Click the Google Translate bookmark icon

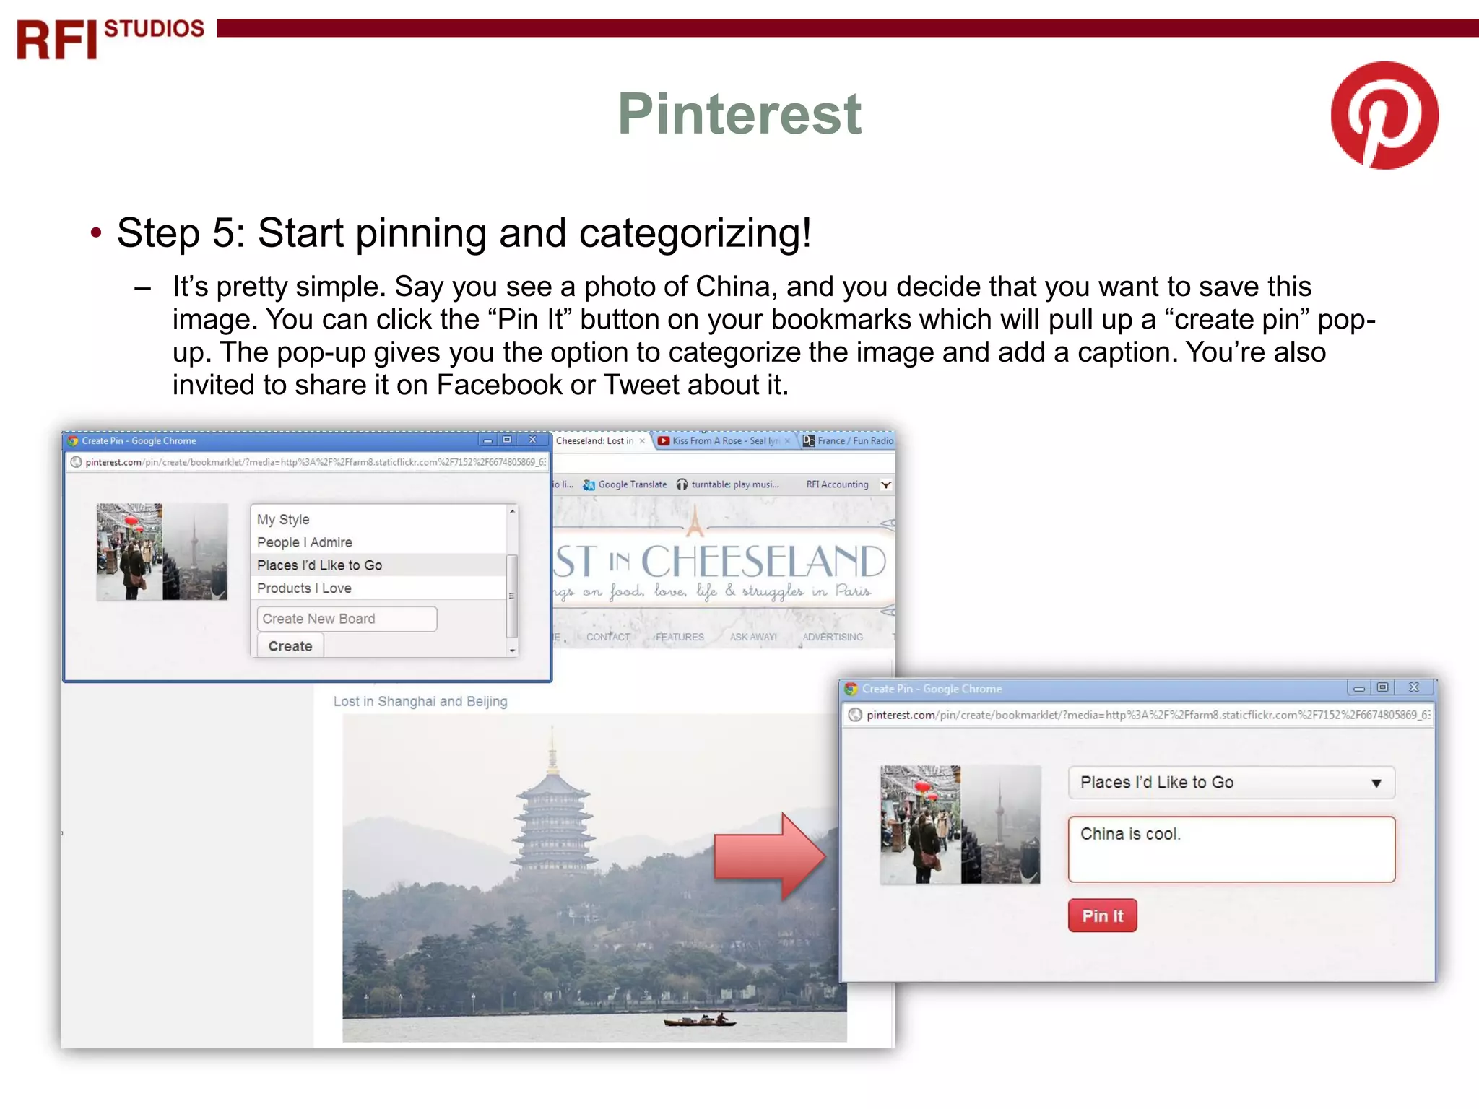tap(589, 484)
